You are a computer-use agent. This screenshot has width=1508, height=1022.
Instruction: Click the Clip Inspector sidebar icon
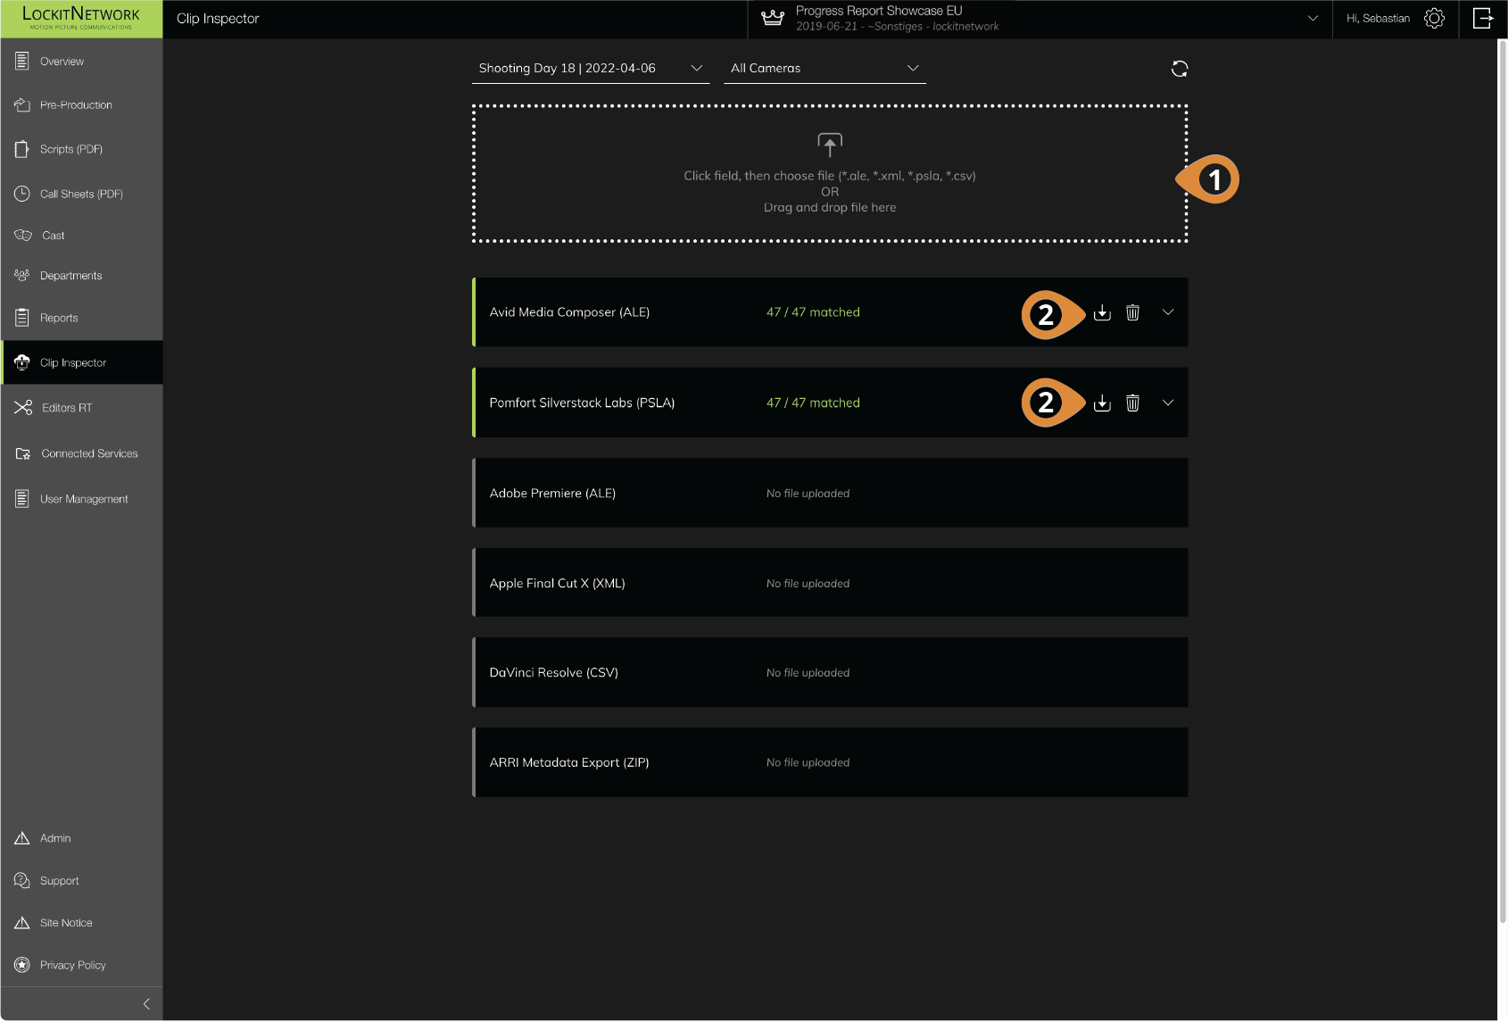click(x=22, y=362)
